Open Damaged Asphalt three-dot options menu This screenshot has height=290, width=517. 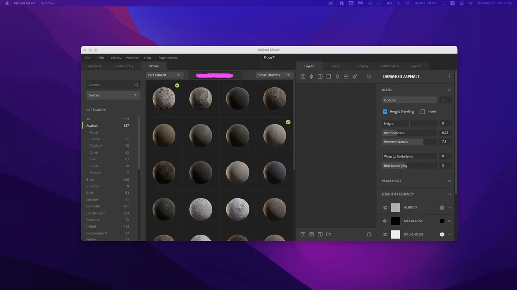coord(449,76)
